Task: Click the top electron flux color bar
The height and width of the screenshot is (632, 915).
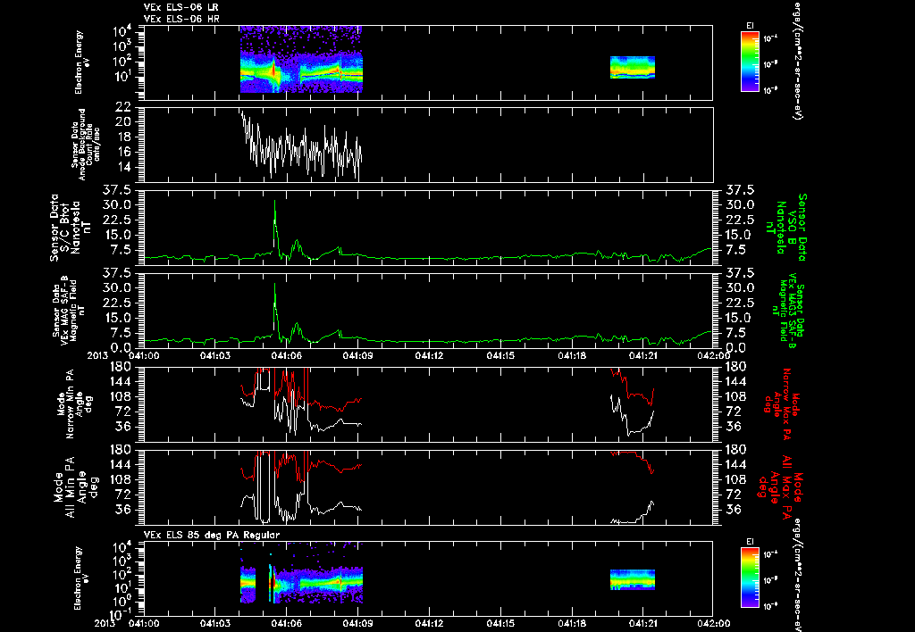Action: pos(750,62)
